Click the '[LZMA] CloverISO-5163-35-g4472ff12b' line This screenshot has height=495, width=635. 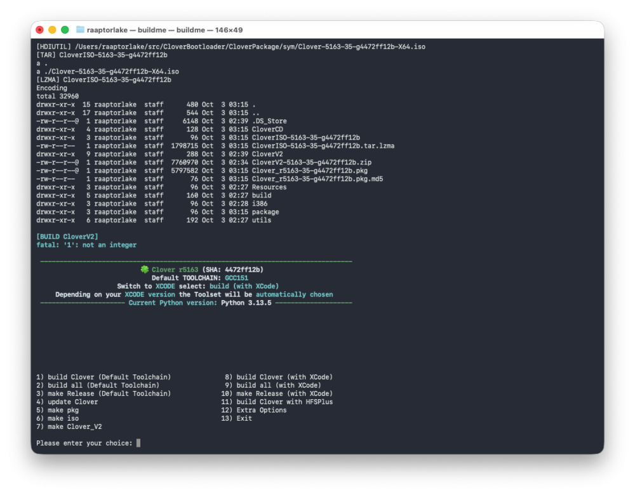(x=104, y=80)
